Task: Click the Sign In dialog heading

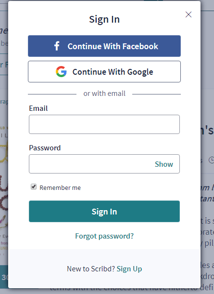Action: (104, 19)
